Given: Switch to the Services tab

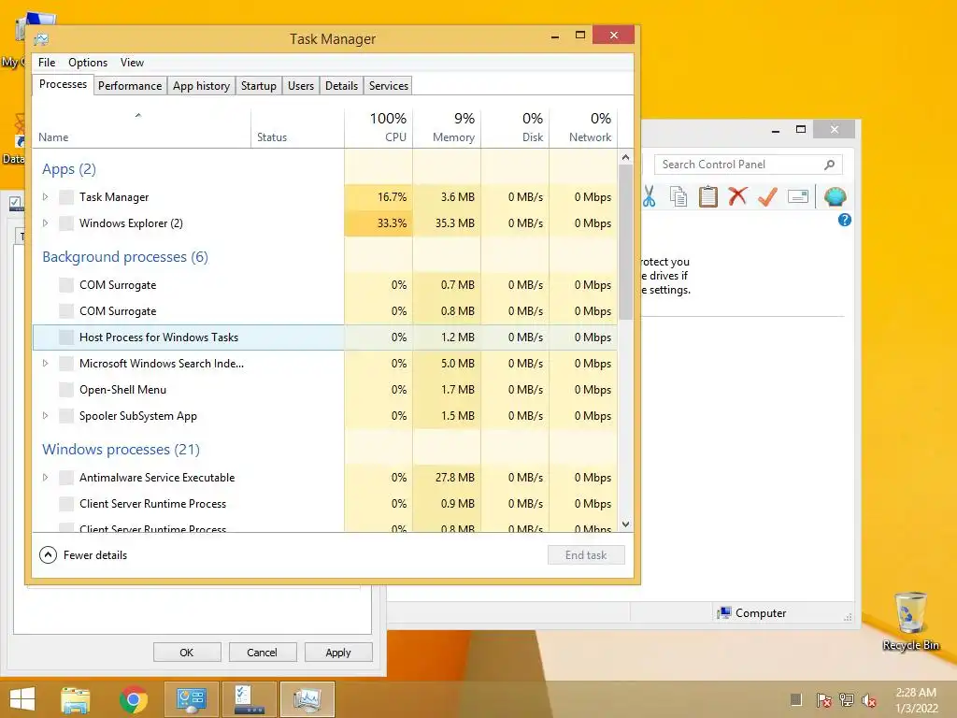Looking at the screenshot, I should 389,85.
